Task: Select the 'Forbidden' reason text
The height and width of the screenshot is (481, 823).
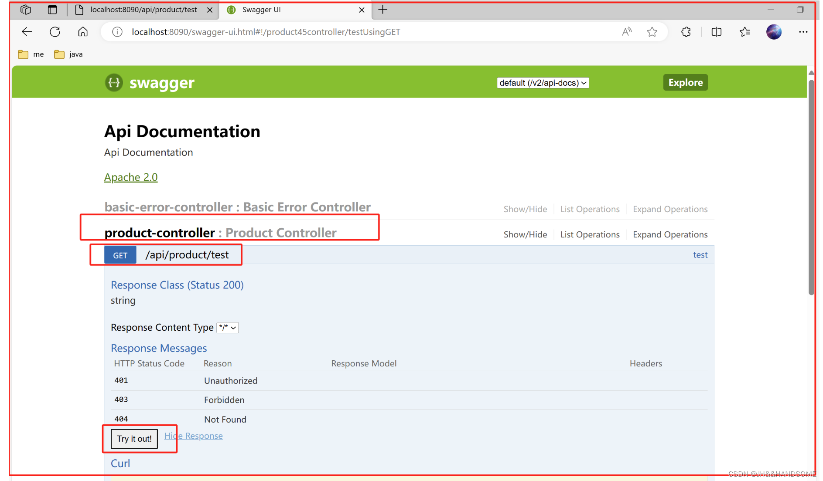Action: pyautogui.click(x=224, y=400)
